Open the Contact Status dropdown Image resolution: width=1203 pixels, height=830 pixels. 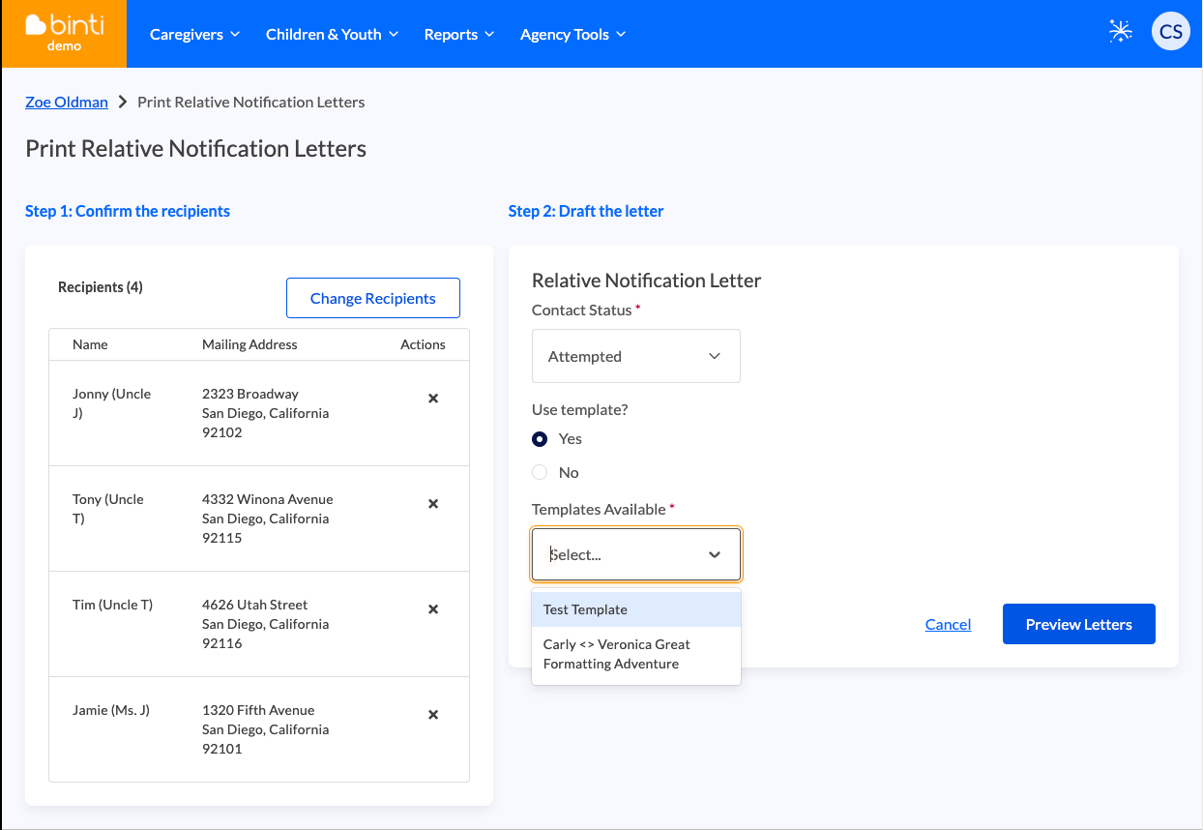[x=635, y=356]
